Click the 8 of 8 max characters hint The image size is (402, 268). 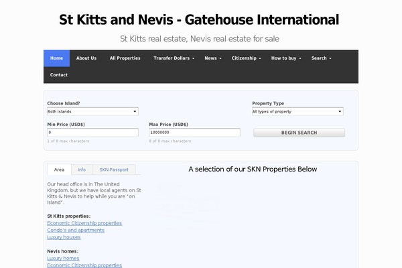click(170, 141)
